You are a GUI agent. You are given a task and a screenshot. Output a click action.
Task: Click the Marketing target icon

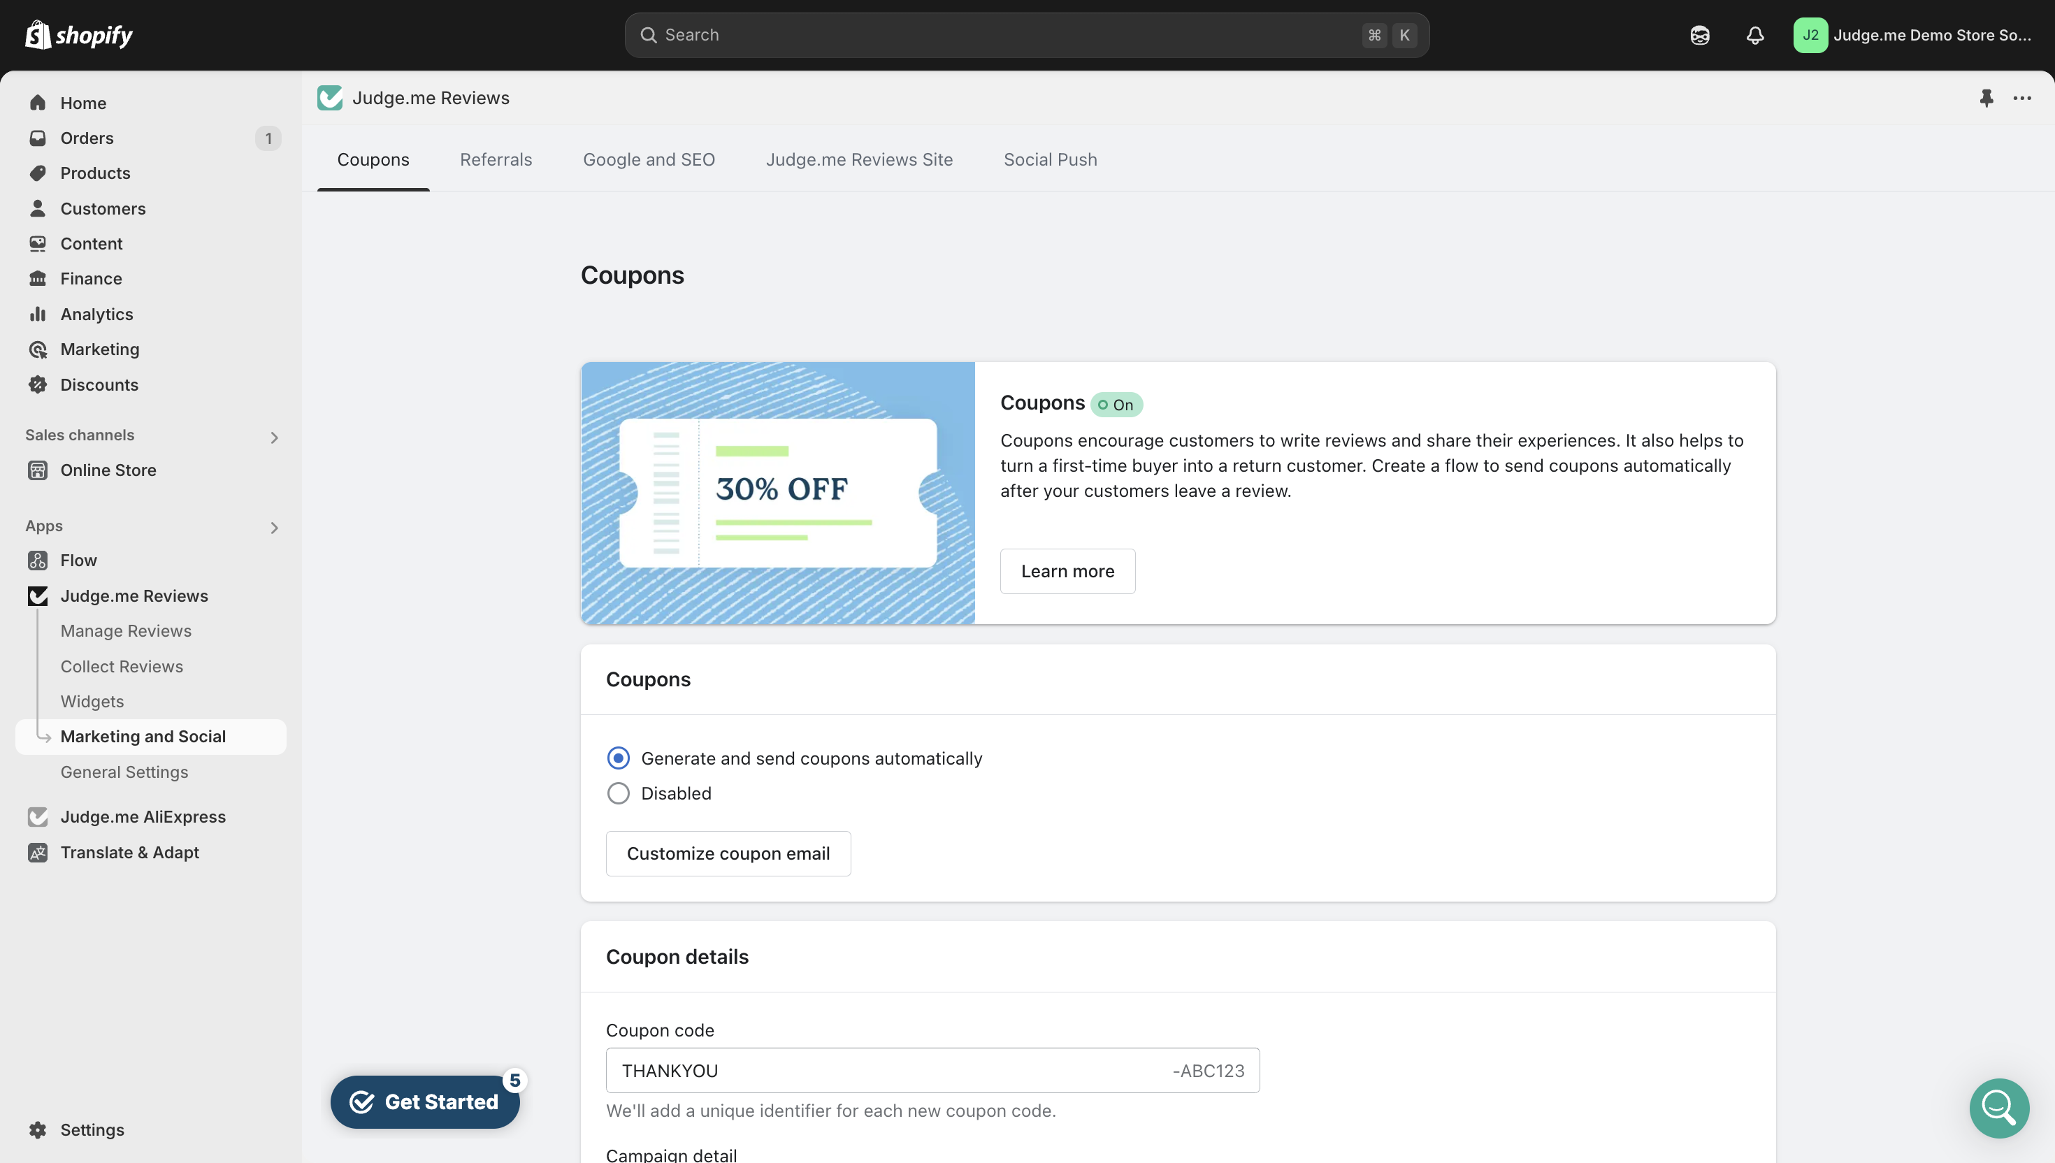pyautogui.click(x=38, y=349)
